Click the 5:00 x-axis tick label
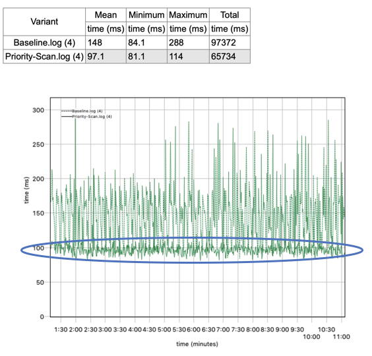The width and height of the screenshot is (372, 356). [164, 330]
